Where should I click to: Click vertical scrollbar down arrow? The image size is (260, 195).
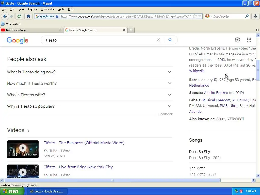(258, 176)
